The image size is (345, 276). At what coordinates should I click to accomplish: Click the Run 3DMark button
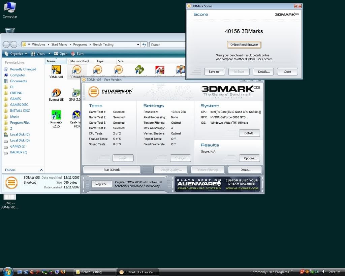point(112,170)
